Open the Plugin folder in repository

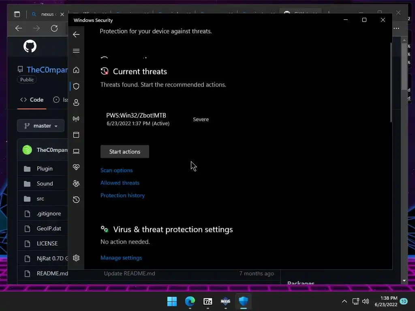pyautogui.click(x=45, y=169)
